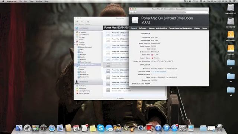Open the Apple menu
The height and width of the screenshot is (134, 238).
tap(3, 1)
